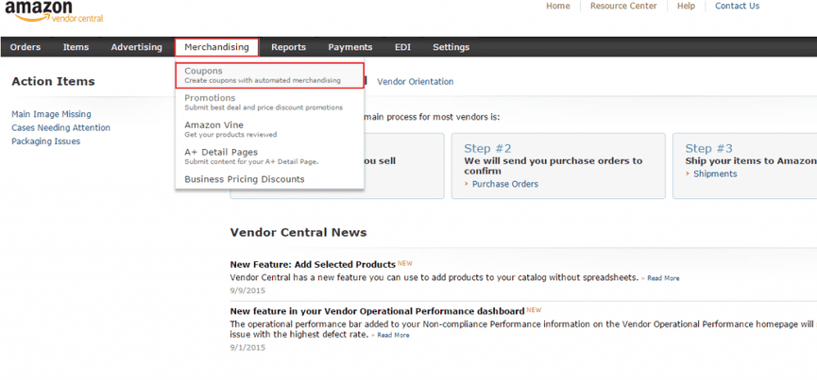This screenshot has width=817, height=380.
Task: Open the Resource Center link
Action: click(623, 7)
